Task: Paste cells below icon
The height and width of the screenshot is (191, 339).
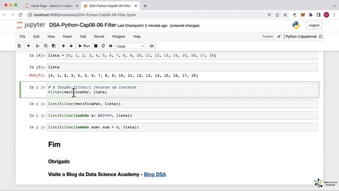Action: (x=54, y=46)
